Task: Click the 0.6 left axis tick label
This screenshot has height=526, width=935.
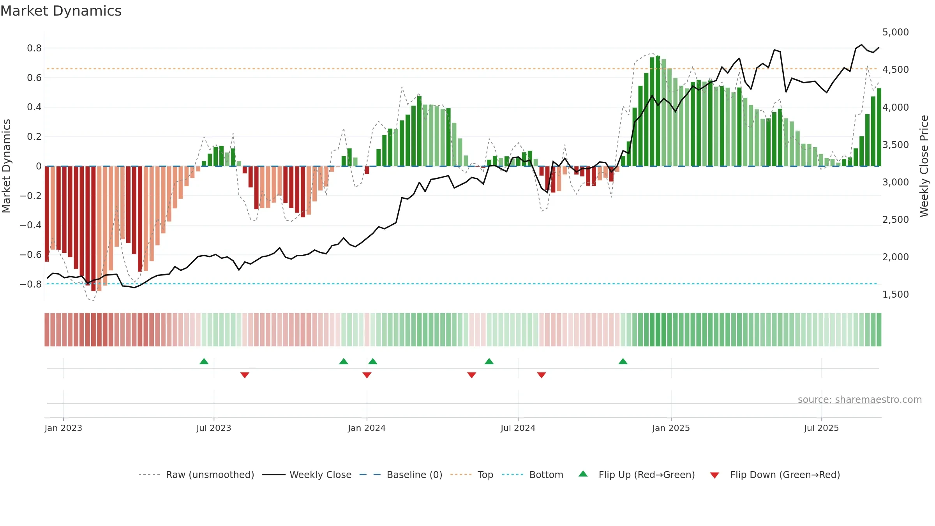Action: [34, 78]
